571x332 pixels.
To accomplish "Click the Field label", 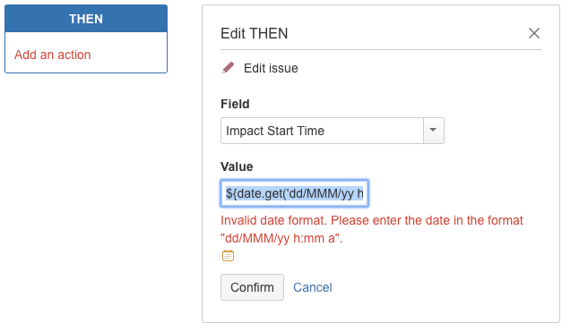I will [x=235, y=104].
